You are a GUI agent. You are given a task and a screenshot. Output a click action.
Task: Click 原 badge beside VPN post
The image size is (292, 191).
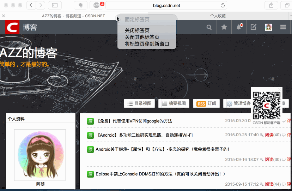coord(90,121)
